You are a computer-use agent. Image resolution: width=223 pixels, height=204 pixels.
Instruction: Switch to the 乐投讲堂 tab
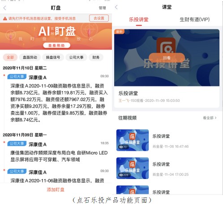tap(139, 20)
